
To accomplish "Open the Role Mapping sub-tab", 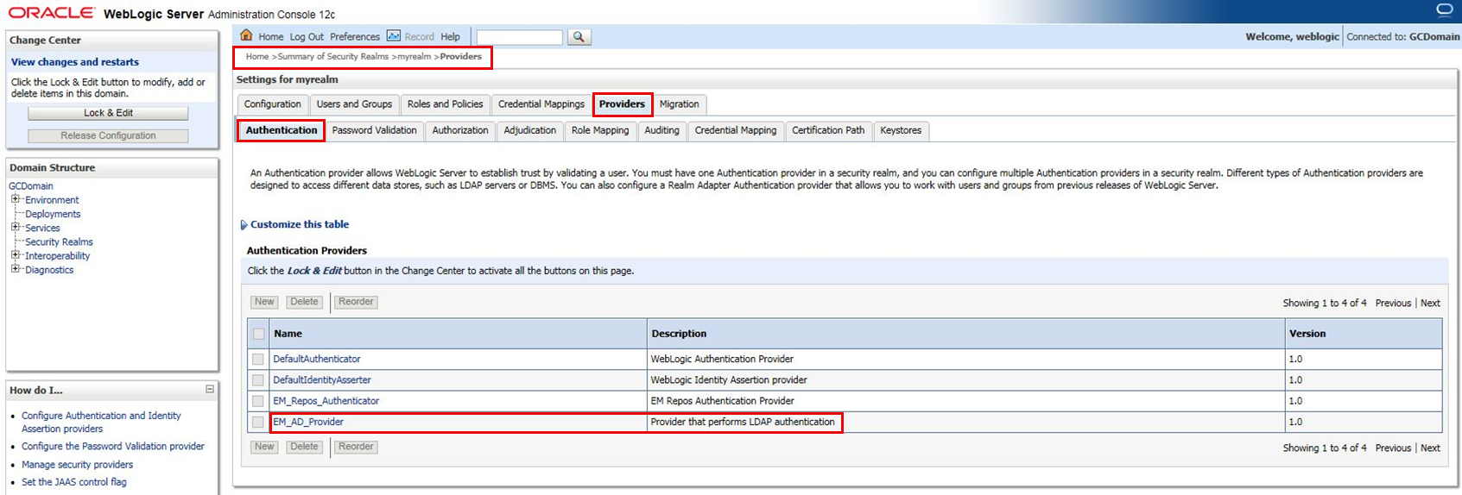I will tap(600, 130).
